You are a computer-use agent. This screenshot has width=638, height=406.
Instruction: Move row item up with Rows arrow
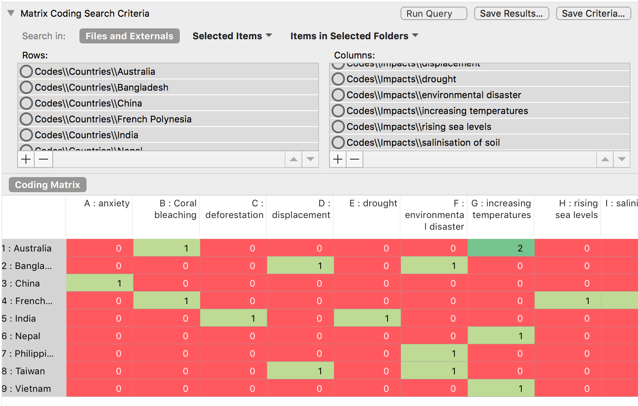[x=293, y=159]
